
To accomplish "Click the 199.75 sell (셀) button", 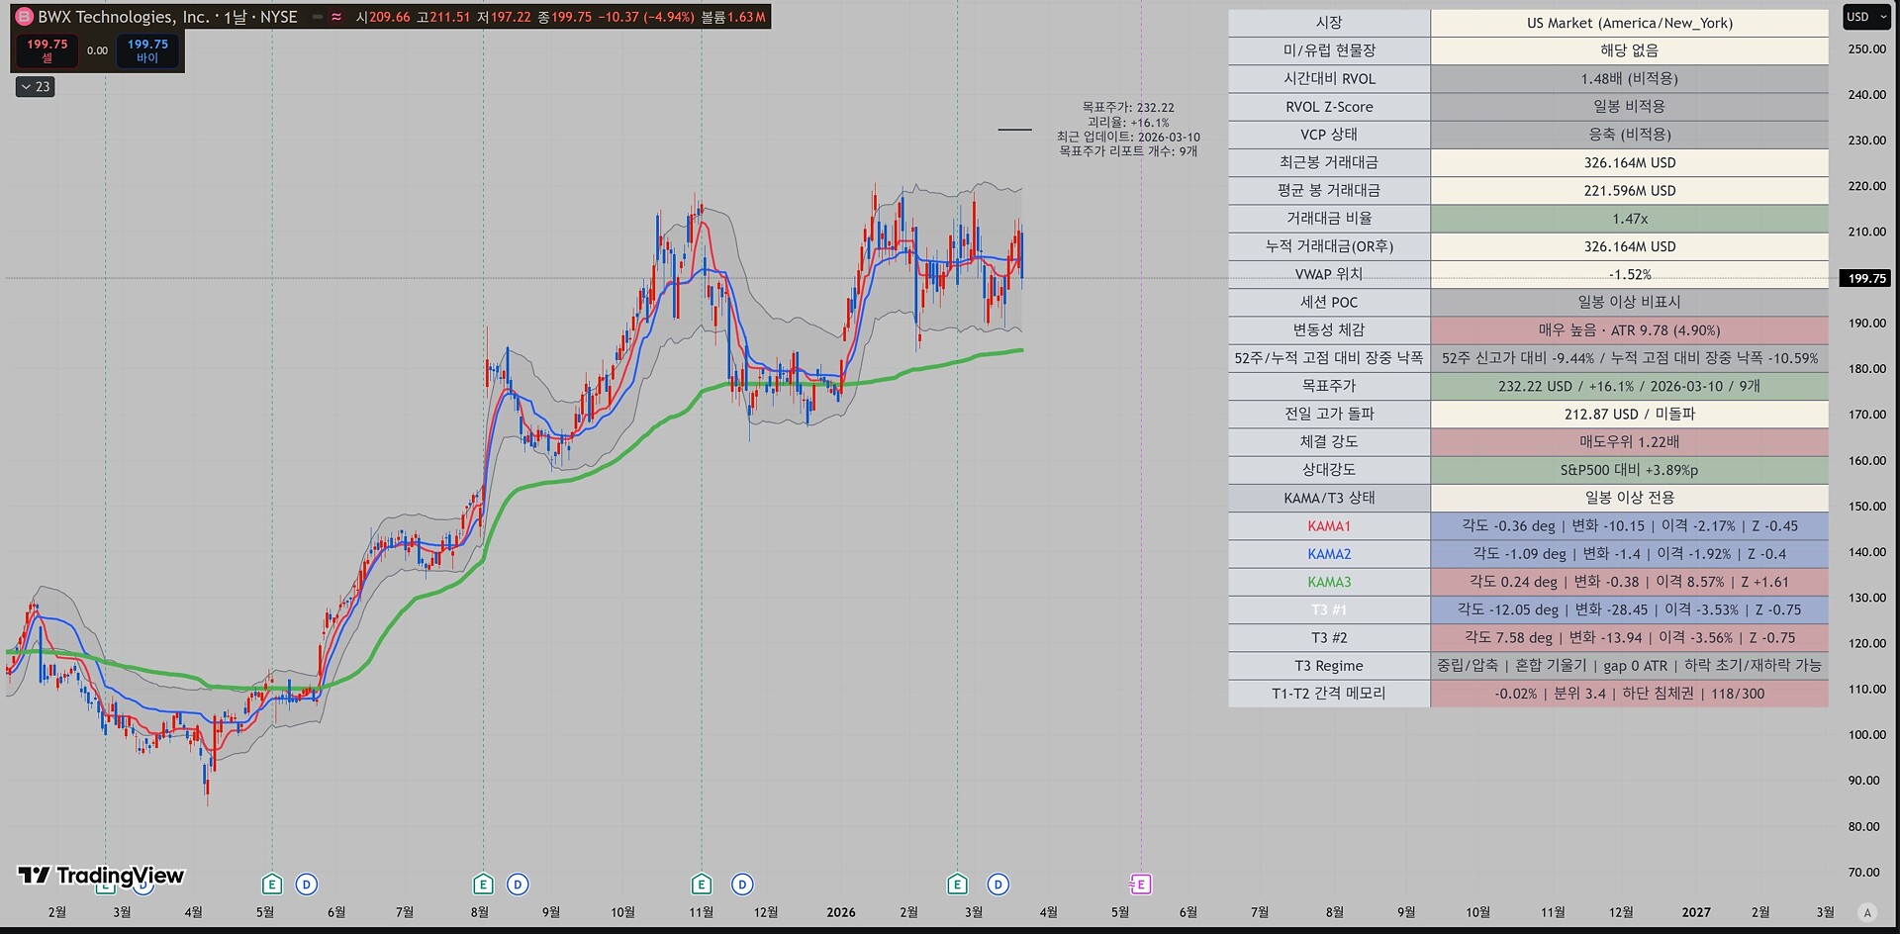I will pyautogui.click(x=47, y=50).
